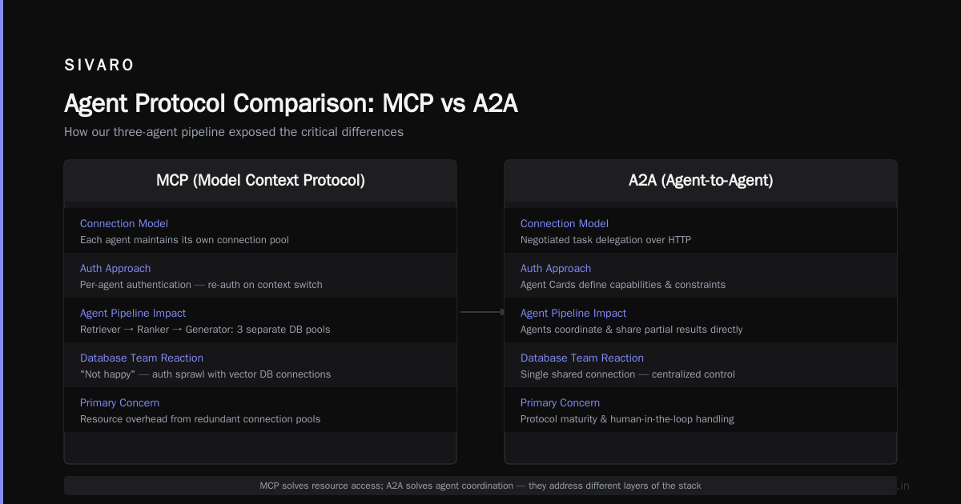Click the Retriever → Ranker → Generator description

tap(205, 330)
